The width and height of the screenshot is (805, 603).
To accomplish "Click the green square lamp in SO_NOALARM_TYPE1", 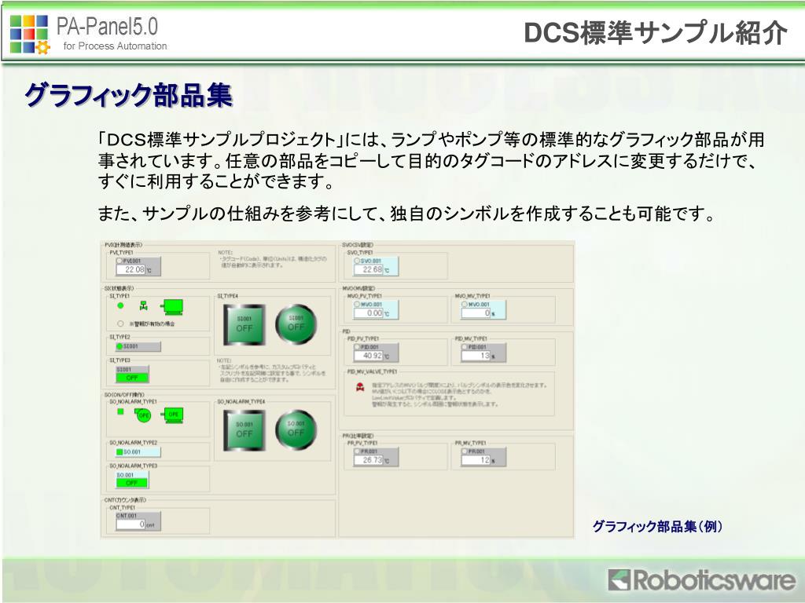I will tap(120, 411).
